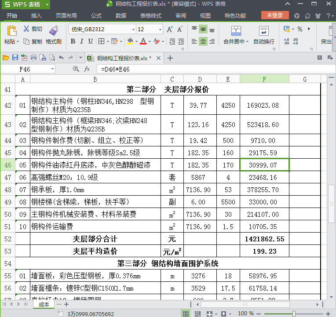Click the Paste icon
This screenshot has width=336, height=317.
12,31
